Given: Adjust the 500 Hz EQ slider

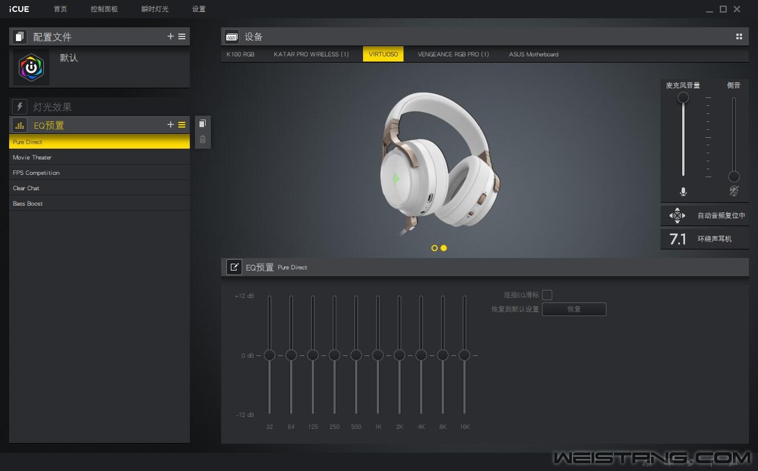Looking at the screenshot, I should click(x=356, y=355).
